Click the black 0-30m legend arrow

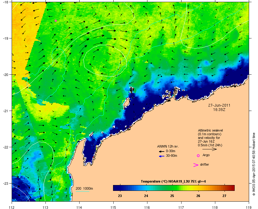162,151
